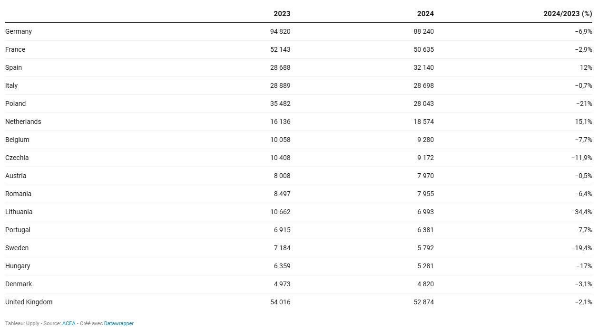Click Poland's percentage change −21%
This screenshot has width=598, height=329.
(583, 103)
